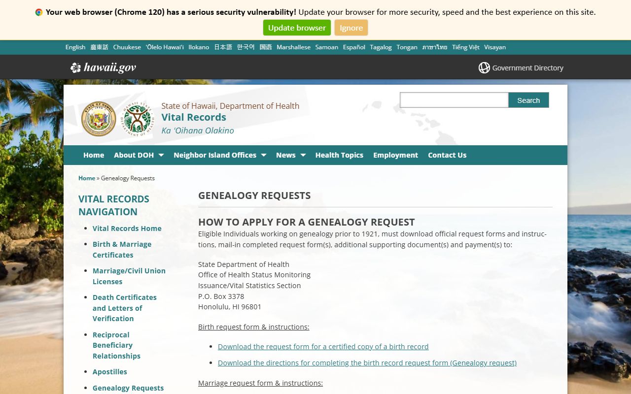Open the Contact Us menu item
The image size is (631, 394).
click(x=447, y=155)
